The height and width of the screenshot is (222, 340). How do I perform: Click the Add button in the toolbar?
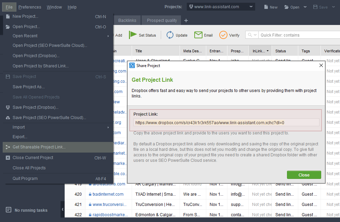click(118, 35)
